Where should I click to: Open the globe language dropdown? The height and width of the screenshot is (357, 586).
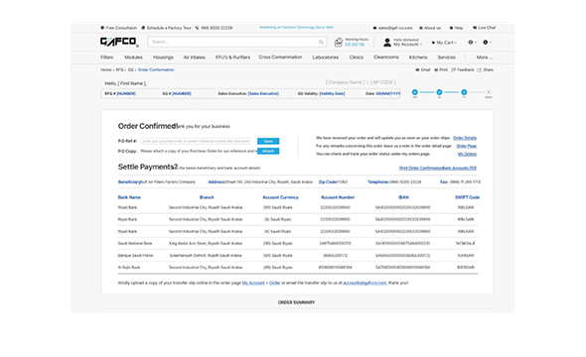click(x=472, y=43)
